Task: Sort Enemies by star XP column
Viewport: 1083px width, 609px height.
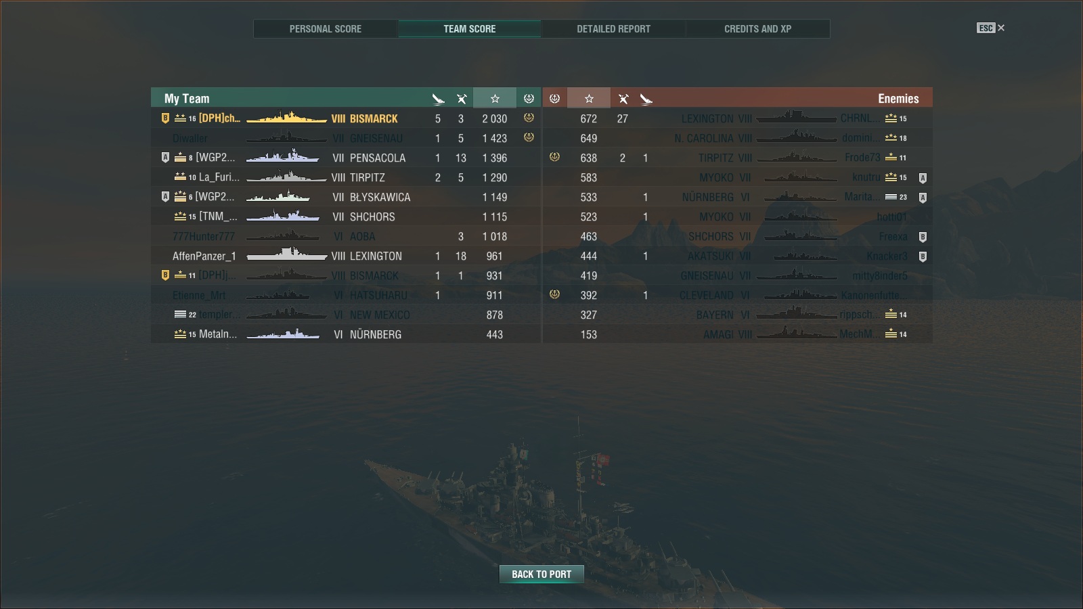Action: tap(589, 98)
